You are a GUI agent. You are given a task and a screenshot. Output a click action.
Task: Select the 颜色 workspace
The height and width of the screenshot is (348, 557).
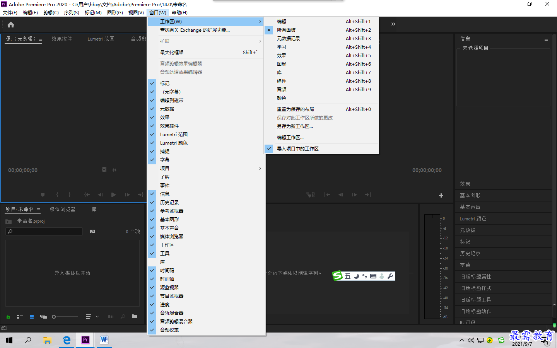point(321,98)
